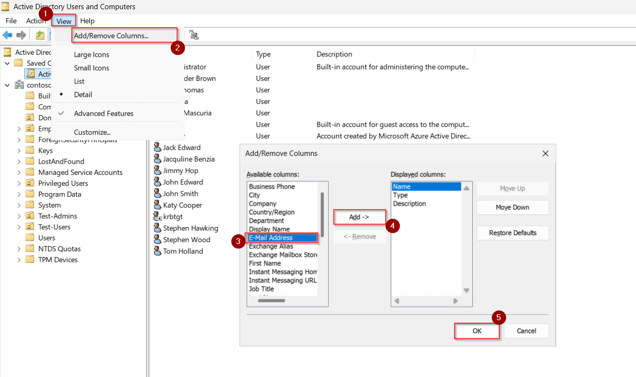The image size is (636, 377).
Task: Click the back navigation arrow
Action: (8, 34)
